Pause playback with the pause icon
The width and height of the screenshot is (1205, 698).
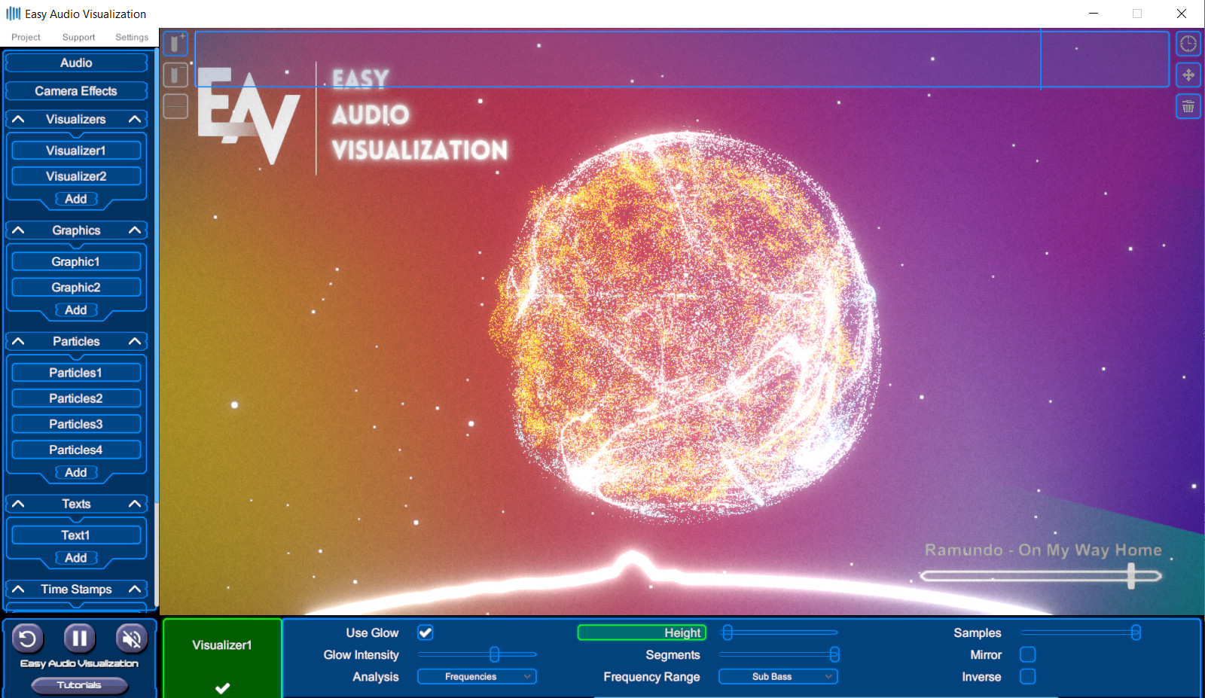[x=79, y=638]
